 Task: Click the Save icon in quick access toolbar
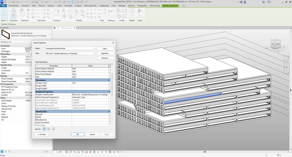tap(13, 2)
